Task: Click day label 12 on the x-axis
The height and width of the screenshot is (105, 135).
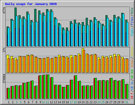Action: click(x=51, y=102)
